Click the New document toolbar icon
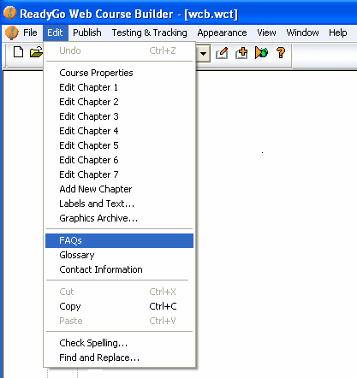This screenshot has height=378, width=357. click(18, 52)
